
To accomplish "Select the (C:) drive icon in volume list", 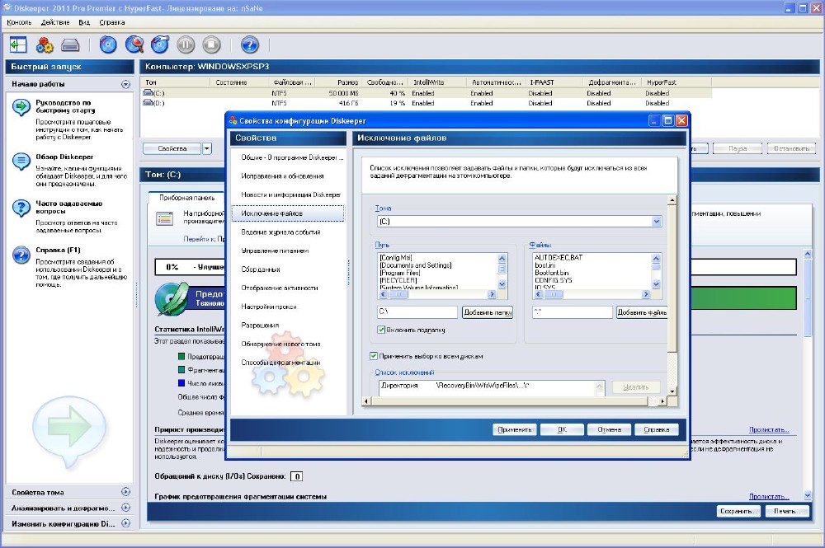I will coord(148,93).
